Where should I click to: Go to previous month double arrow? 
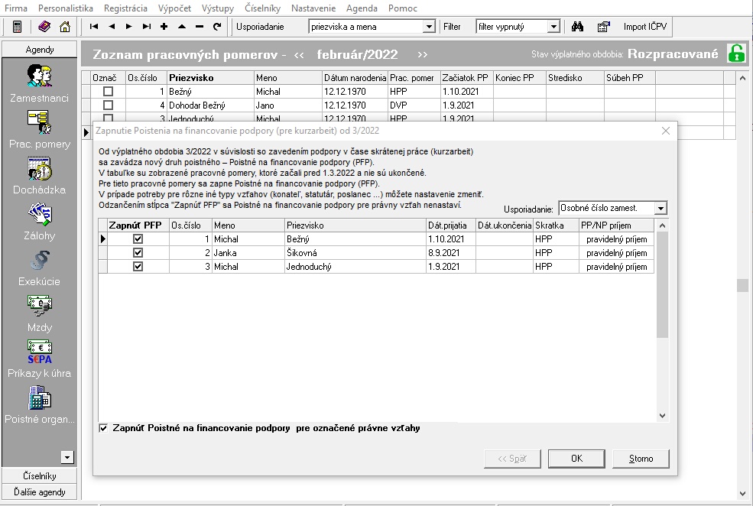299,55
